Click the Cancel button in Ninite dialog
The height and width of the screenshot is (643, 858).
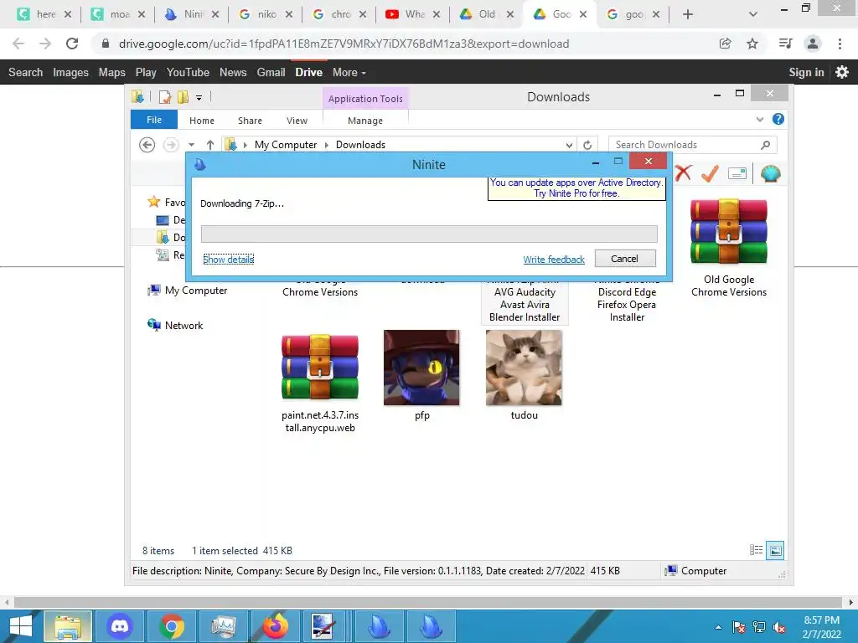tap(625, 259)
